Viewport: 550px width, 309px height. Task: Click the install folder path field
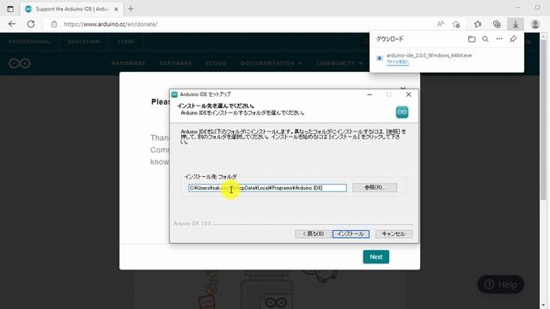click(x=267, y=188)
